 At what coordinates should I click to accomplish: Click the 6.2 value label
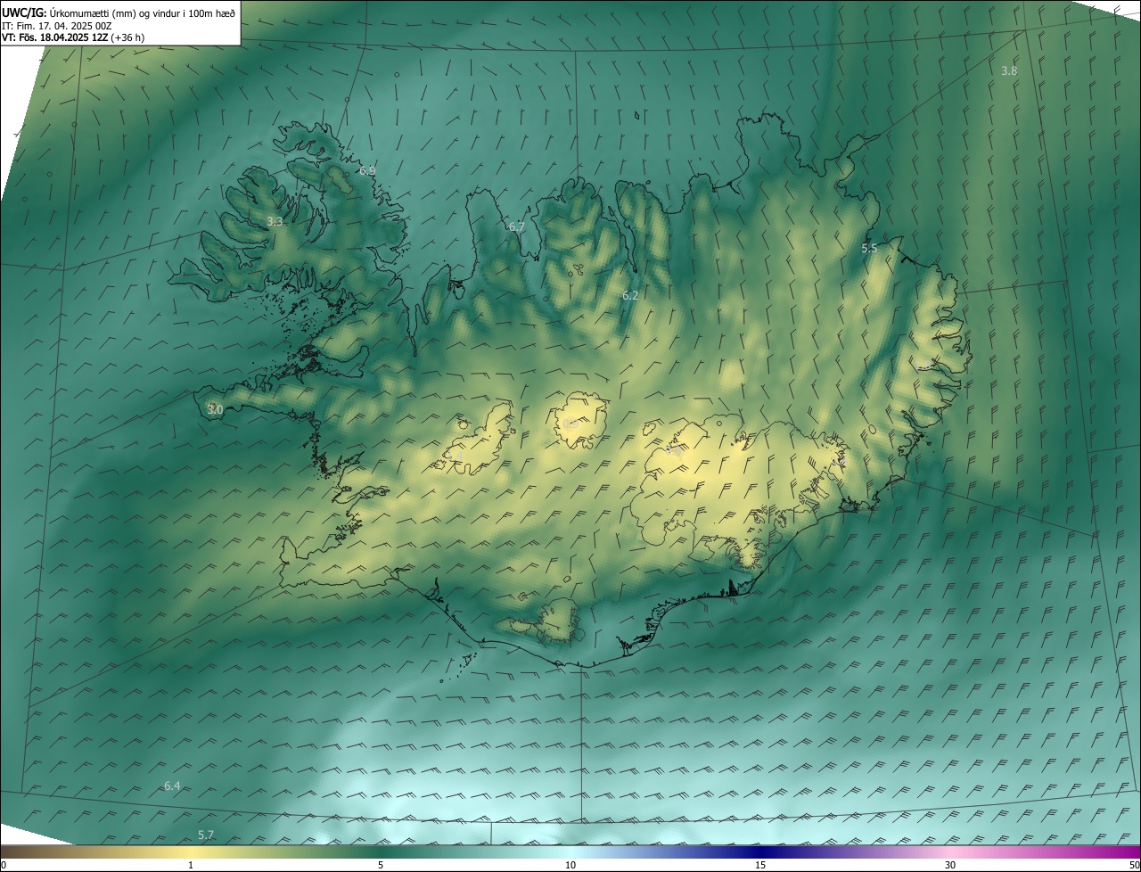[630, 295]
